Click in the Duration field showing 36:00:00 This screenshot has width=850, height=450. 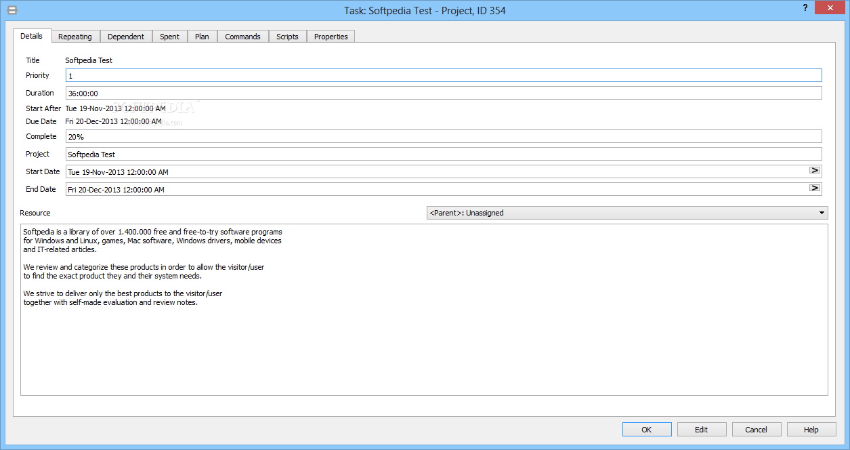tap(444, 93)
